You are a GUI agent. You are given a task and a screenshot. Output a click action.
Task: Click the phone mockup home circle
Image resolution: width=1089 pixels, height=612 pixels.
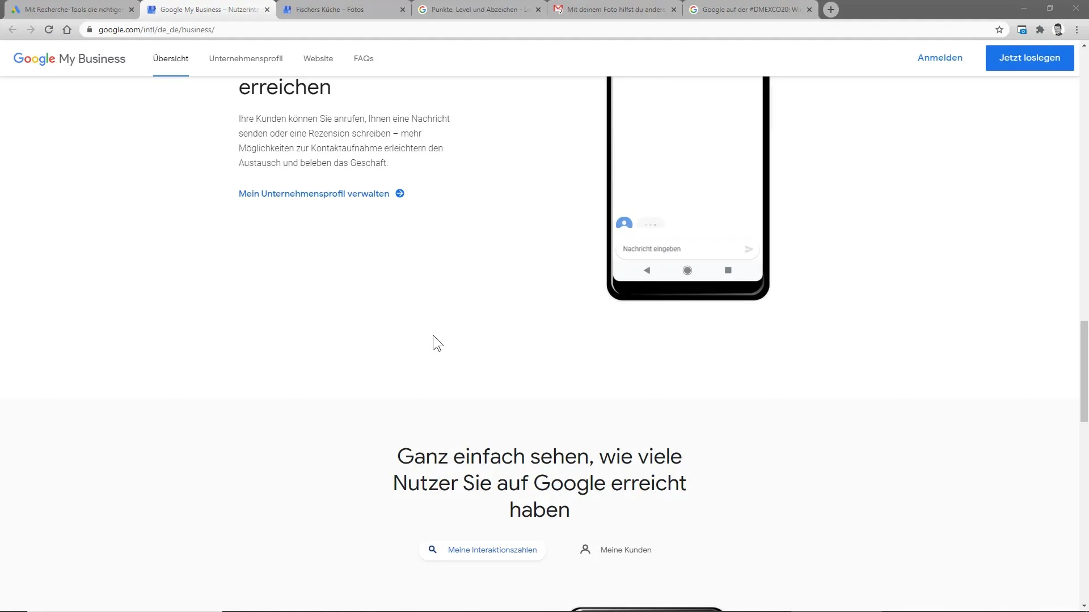(687, 270)
